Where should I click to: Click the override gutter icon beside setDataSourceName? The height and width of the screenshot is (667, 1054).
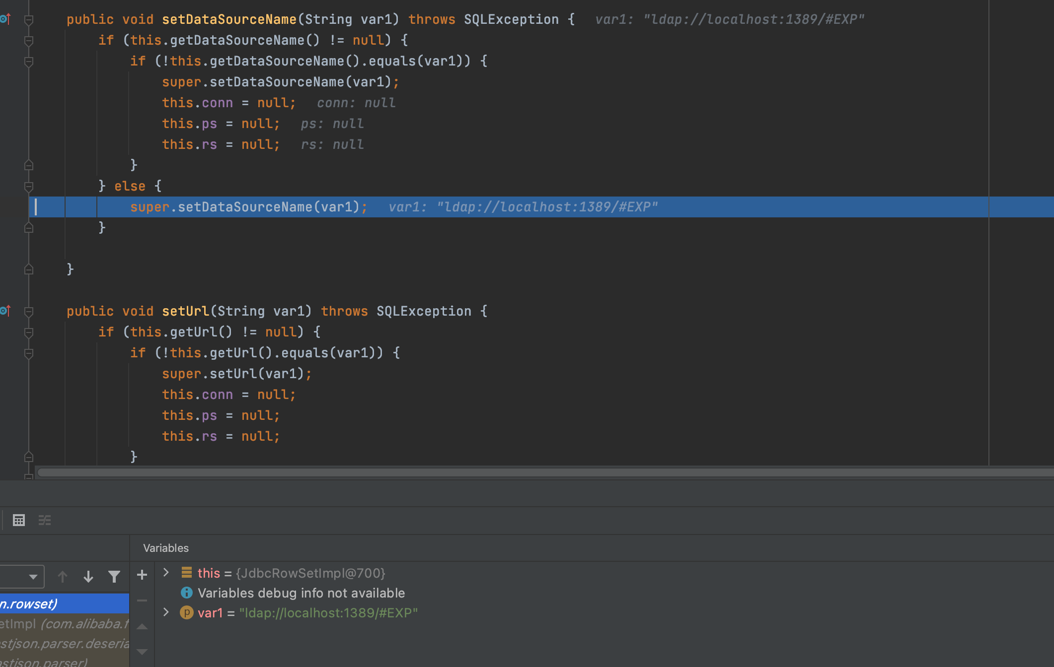pyautogui.click(x=5, y=19)
